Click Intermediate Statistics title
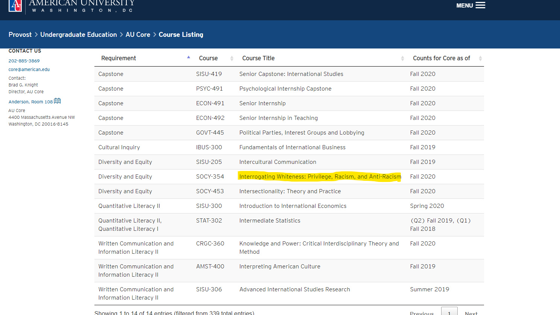This screenshot has width=560, height=315. coord(270,221)
